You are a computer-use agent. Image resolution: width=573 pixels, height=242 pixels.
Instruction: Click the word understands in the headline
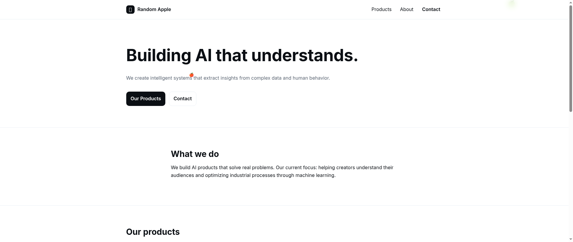(304, 56)
